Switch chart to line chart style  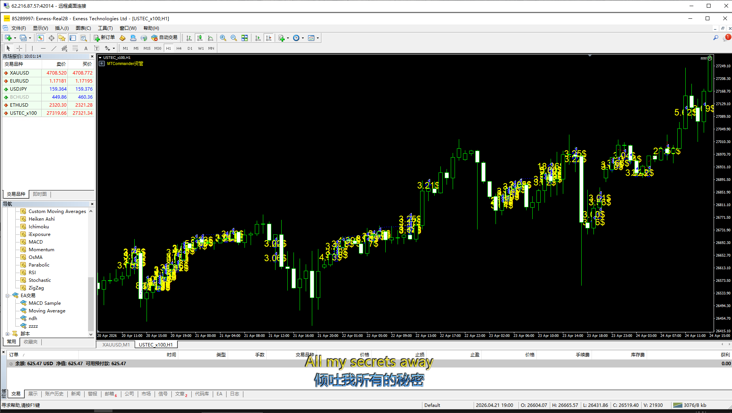click(210, 38)
